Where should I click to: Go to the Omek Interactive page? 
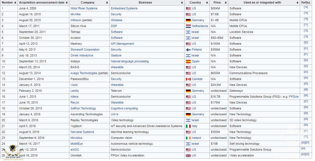[x=82, y=55]
